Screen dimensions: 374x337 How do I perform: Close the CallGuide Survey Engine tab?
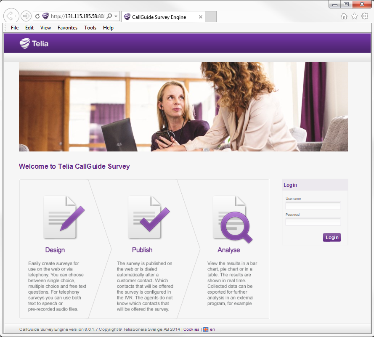[x=201, y=17]
